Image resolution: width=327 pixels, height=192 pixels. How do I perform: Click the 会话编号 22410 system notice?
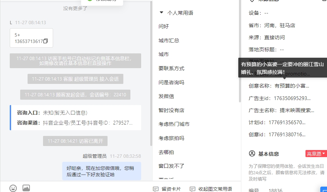75,95
